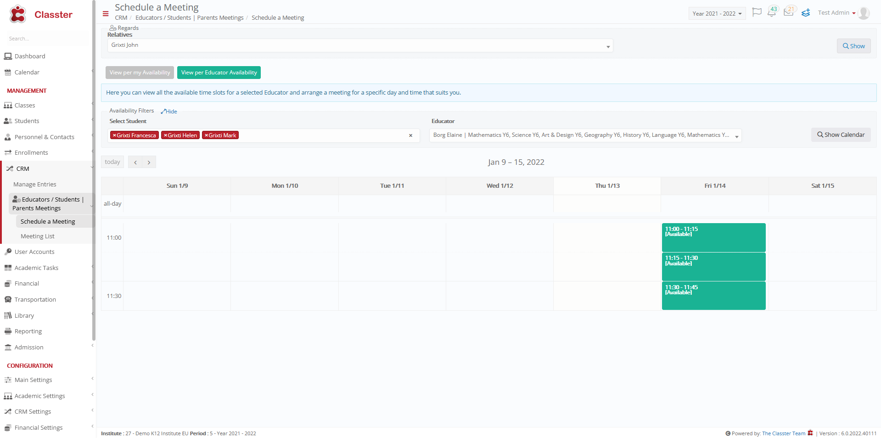Screen dimensions: 881x438
Task: Remove Grixti Mark student tag
Action: coord(207,135)
